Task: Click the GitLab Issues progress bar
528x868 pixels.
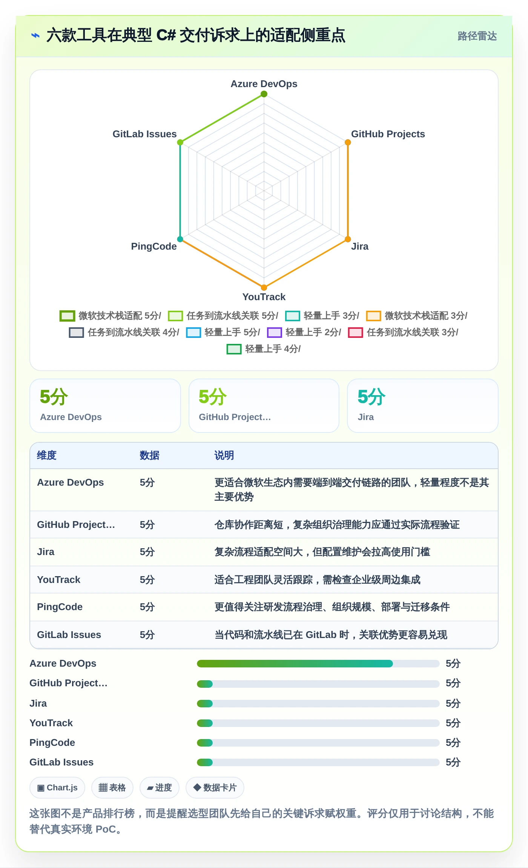Action: (x=318, y=762)
